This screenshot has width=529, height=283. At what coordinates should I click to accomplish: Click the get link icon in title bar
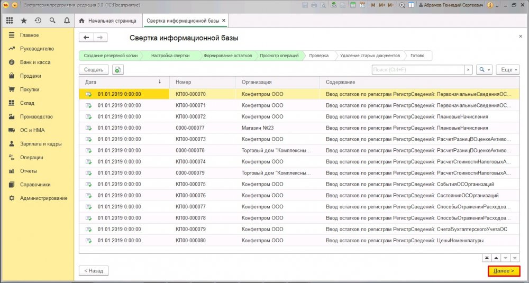coord(334,5)
